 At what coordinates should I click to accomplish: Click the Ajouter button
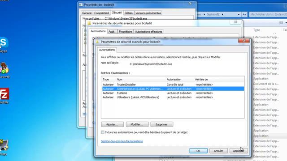point(112,124)
